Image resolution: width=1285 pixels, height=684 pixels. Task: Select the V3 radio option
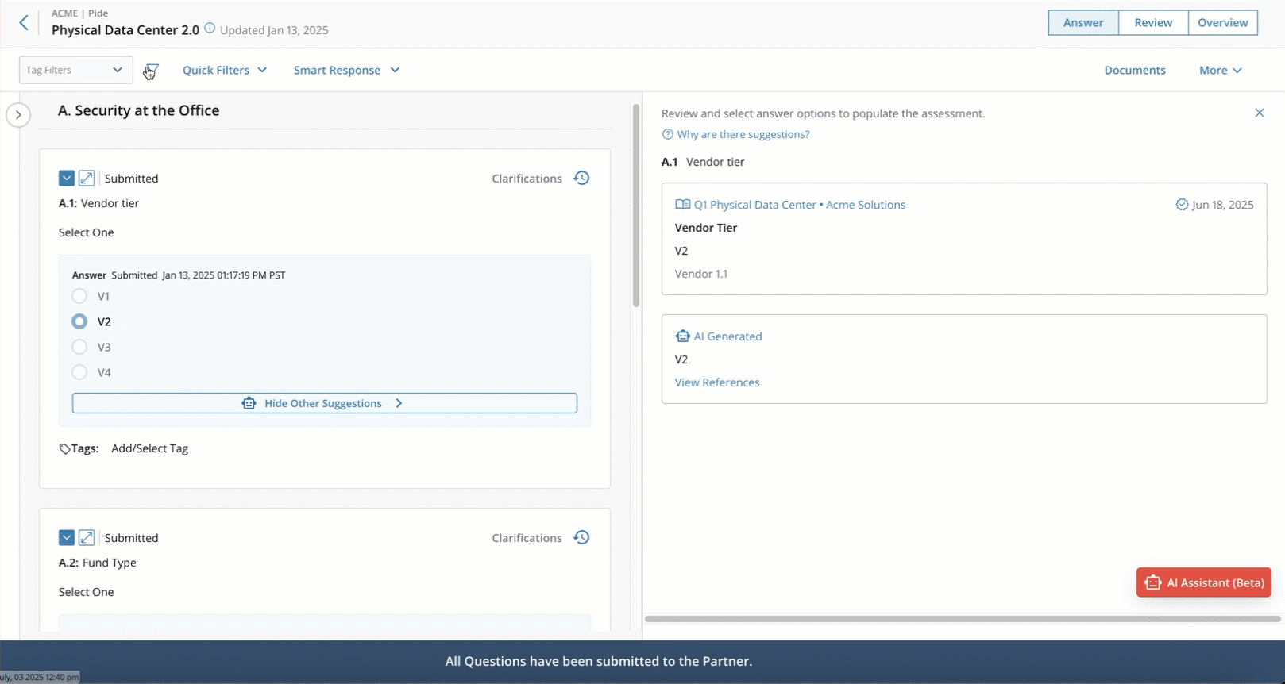click(x=79, y=347)
